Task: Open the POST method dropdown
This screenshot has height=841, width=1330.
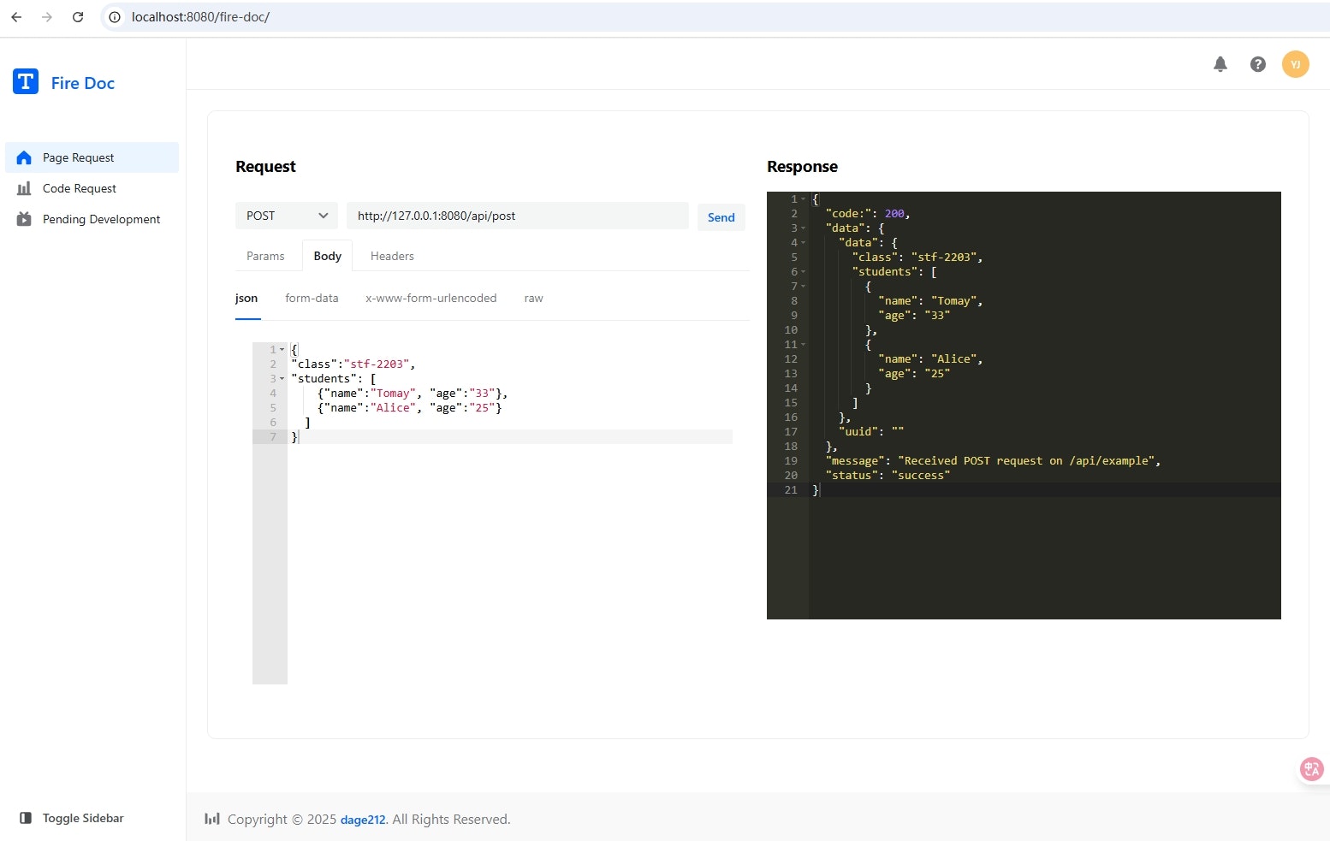Action: pos(287,216)
